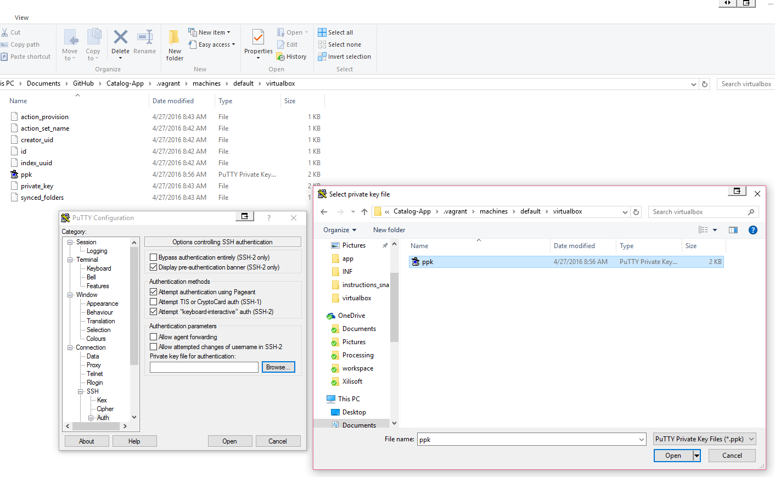Open New item menu in ribbon

click(210, 32)
